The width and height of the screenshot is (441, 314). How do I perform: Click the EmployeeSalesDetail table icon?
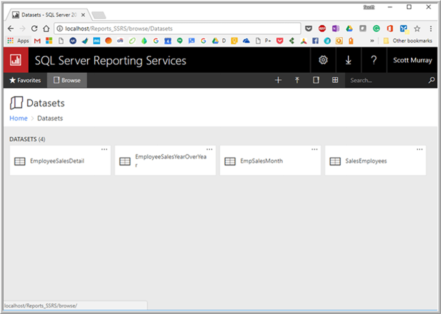point(20,162)
